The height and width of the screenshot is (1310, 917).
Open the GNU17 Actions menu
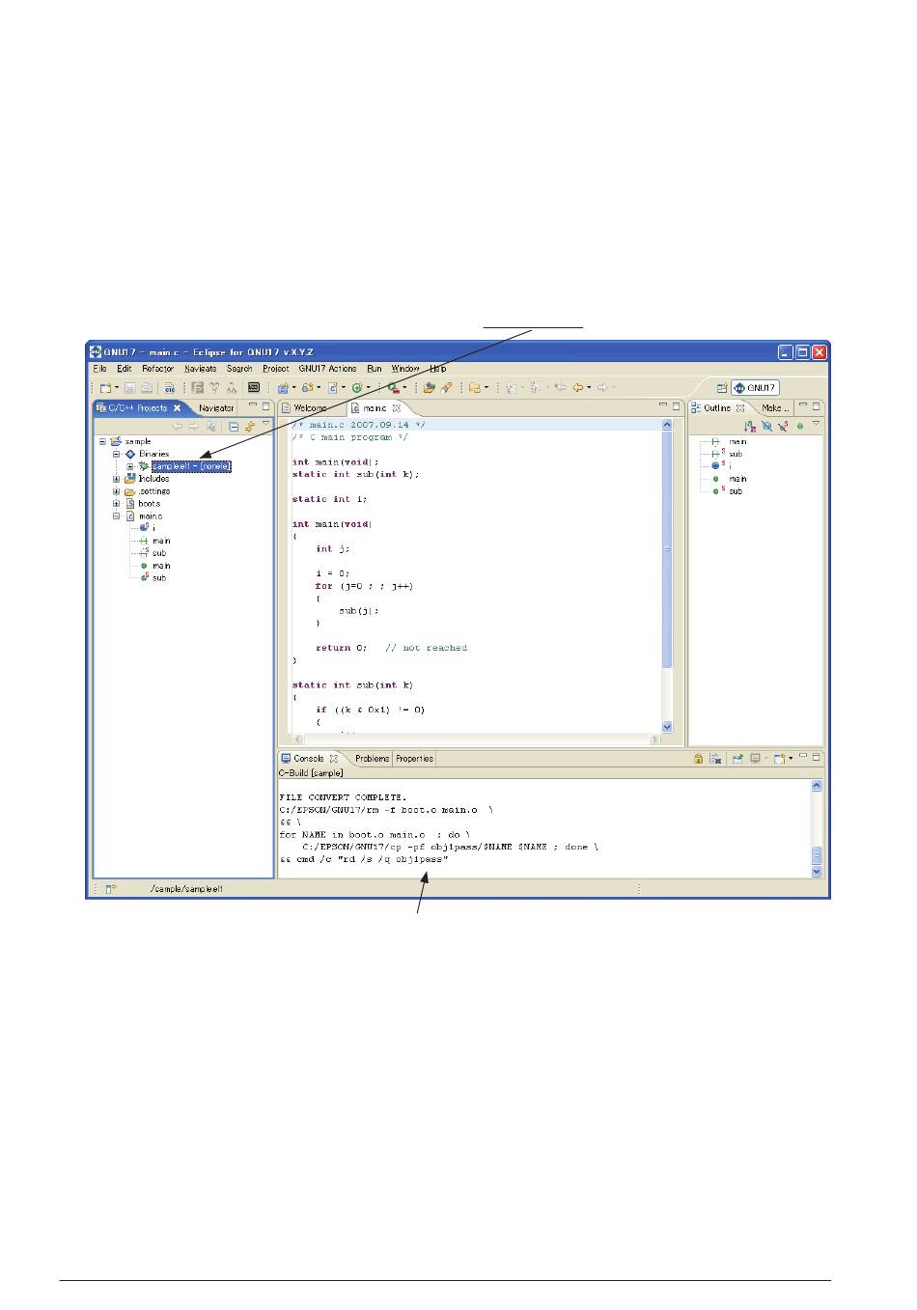pos(327,369)
